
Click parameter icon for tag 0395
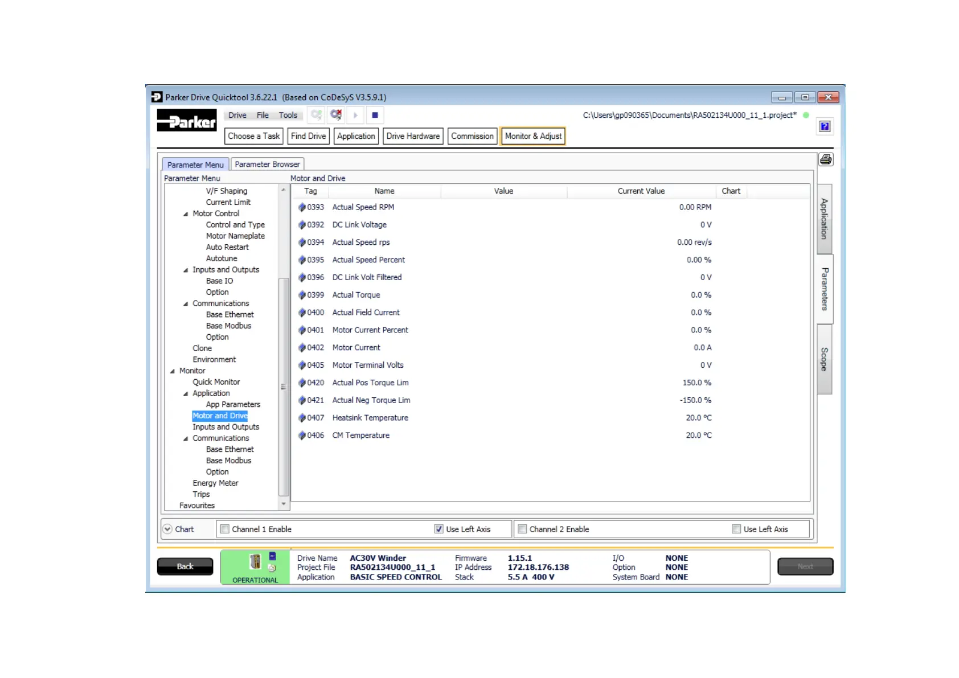302,260
